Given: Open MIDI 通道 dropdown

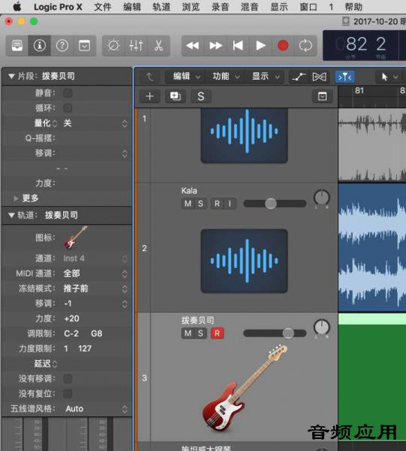Looking at the screenshot, I should click(95, 274).
